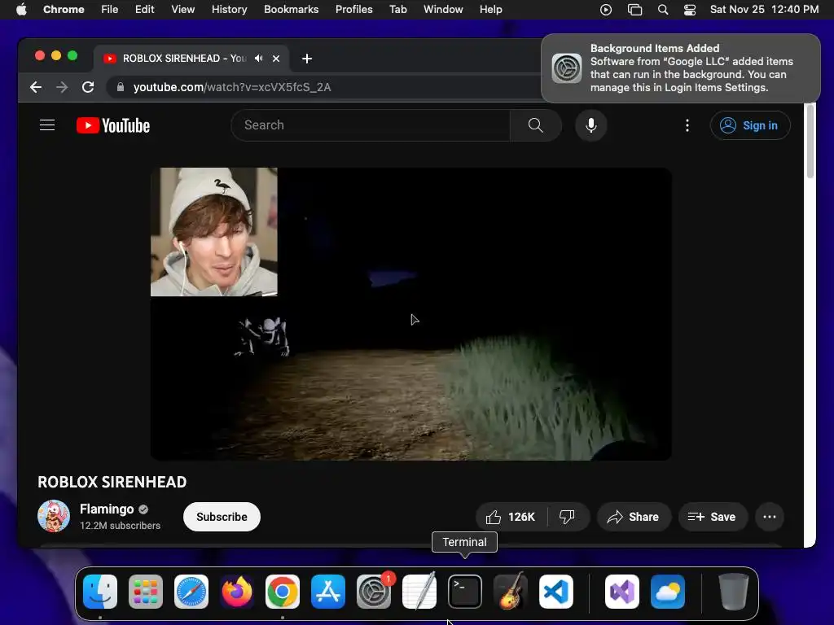Open the Trash from the Dock
This screenshot has width=834, height=625.
tap(734, 592)
